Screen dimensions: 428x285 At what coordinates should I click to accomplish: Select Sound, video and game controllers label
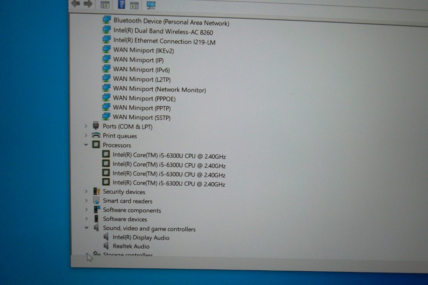pyautogui.click(x=149, y=229)
